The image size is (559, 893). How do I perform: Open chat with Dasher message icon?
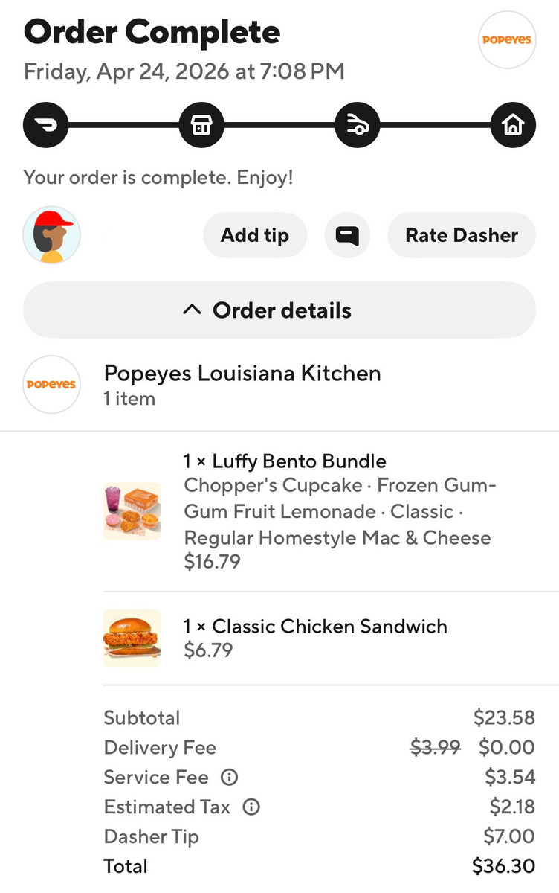347,235
